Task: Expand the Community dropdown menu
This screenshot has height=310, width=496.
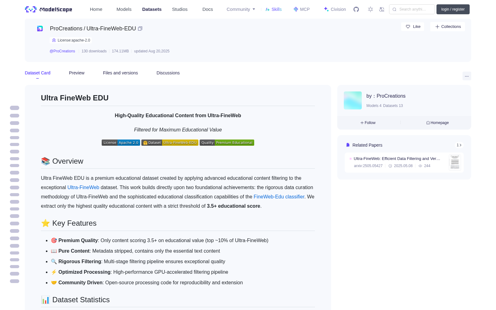Action: tap(241, 9)
